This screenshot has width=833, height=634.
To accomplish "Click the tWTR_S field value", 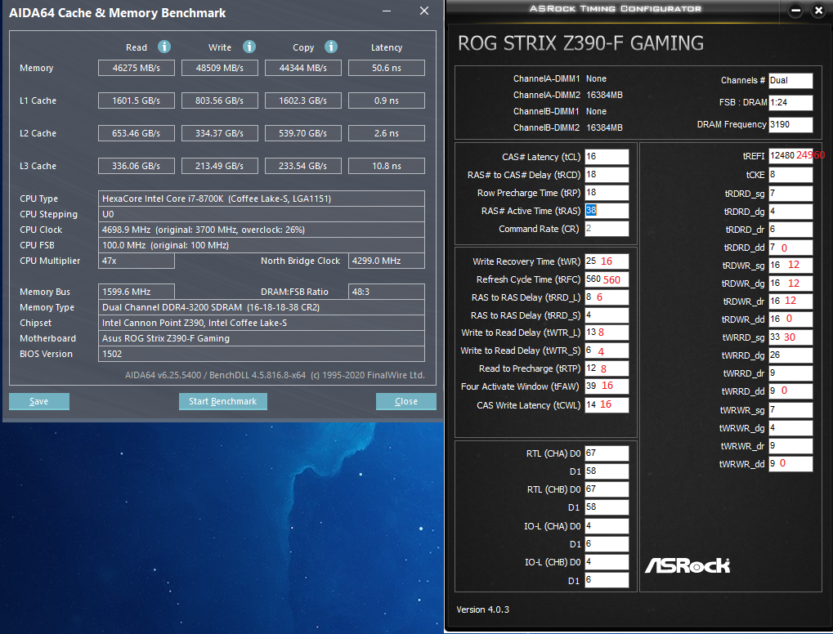I will pos(607,350).
